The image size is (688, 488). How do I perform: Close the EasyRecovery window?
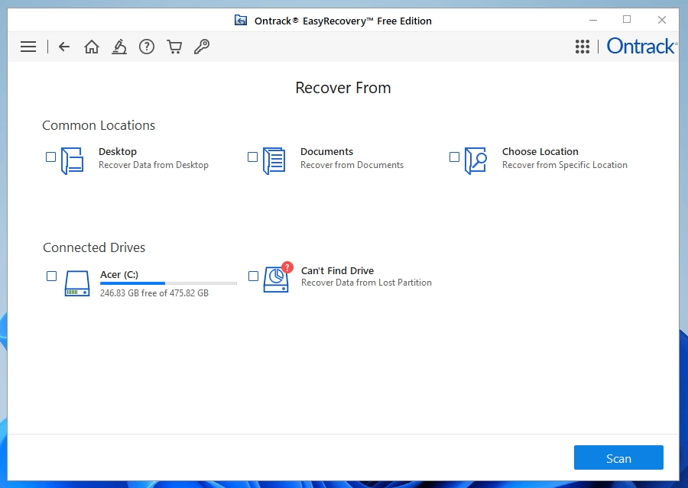coord(662,20)
